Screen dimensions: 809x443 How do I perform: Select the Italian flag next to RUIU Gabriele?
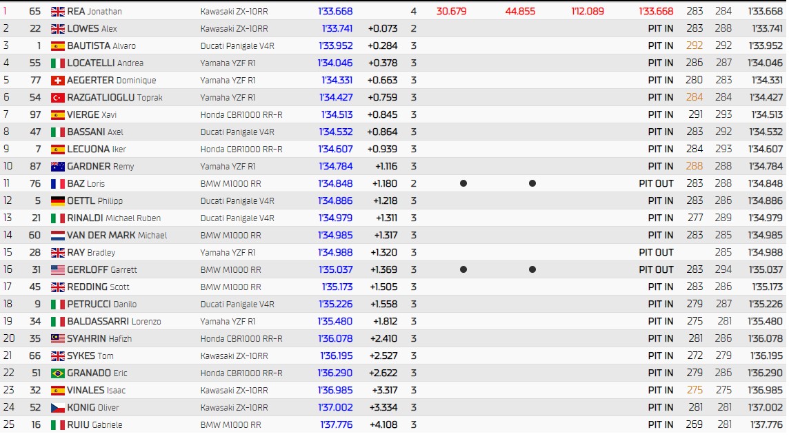(x=58, y=425)
